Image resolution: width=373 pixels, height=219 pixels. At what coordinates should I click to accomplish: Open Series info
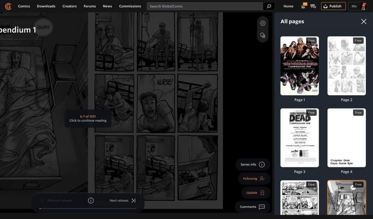pyautogui.click(x=253, y=164)
